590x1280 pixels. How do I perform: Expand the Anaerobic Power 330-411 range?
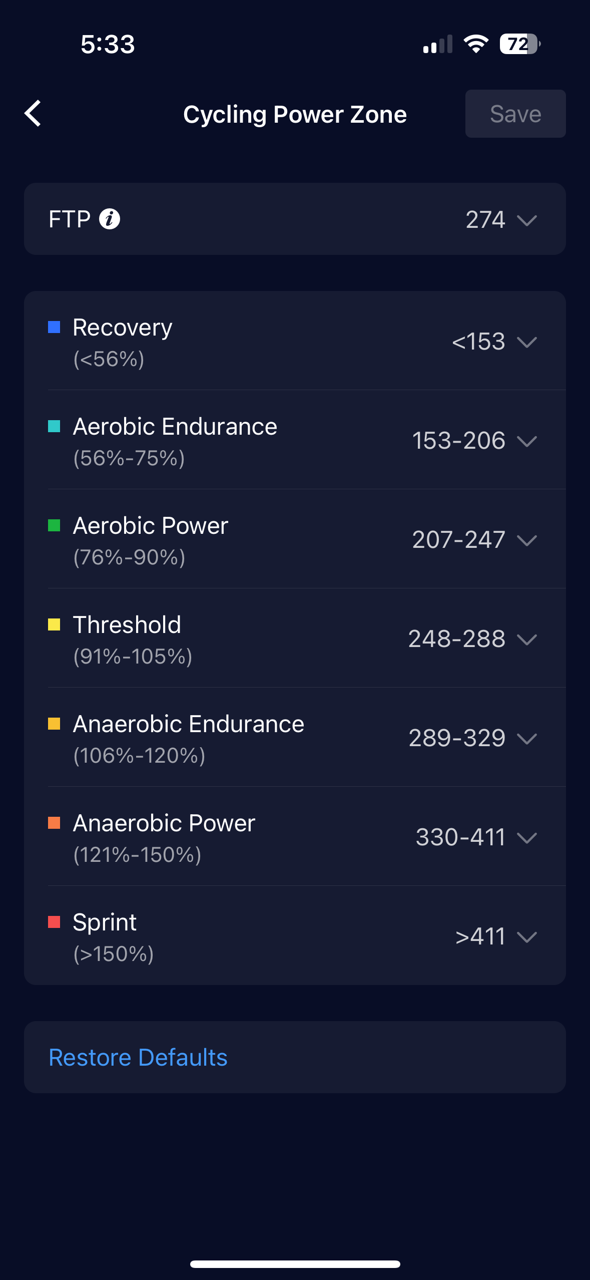(x=526, y=837)
